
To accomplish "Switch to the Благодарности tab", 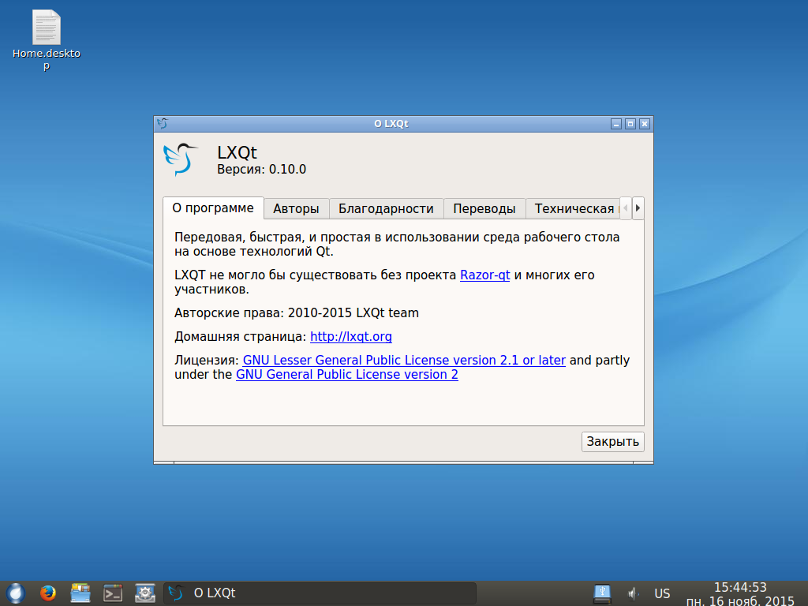I will pos(385,208).
